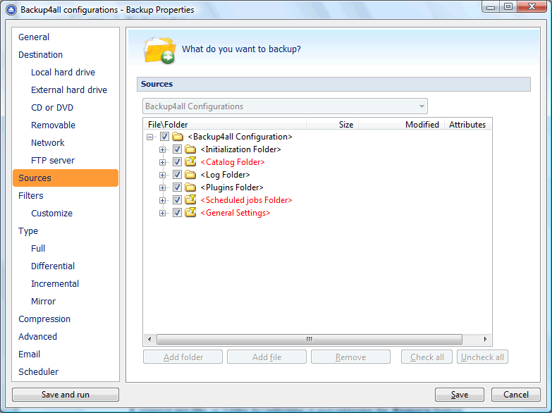This screenshot has height=413, width=552.
Task: Click the Add folder button
Action: pos(183,357)
